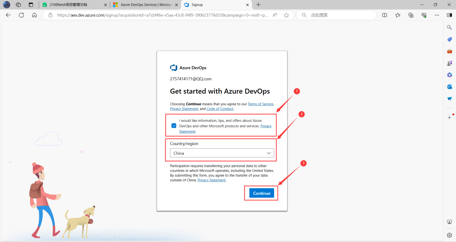Open sidebar Drop paper-plane icon
The image size is (456, 242).
click(450, 98)
